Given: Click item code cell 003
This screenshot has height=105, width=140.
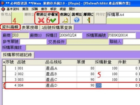Looking at the screenshot, I should (31, 80).
